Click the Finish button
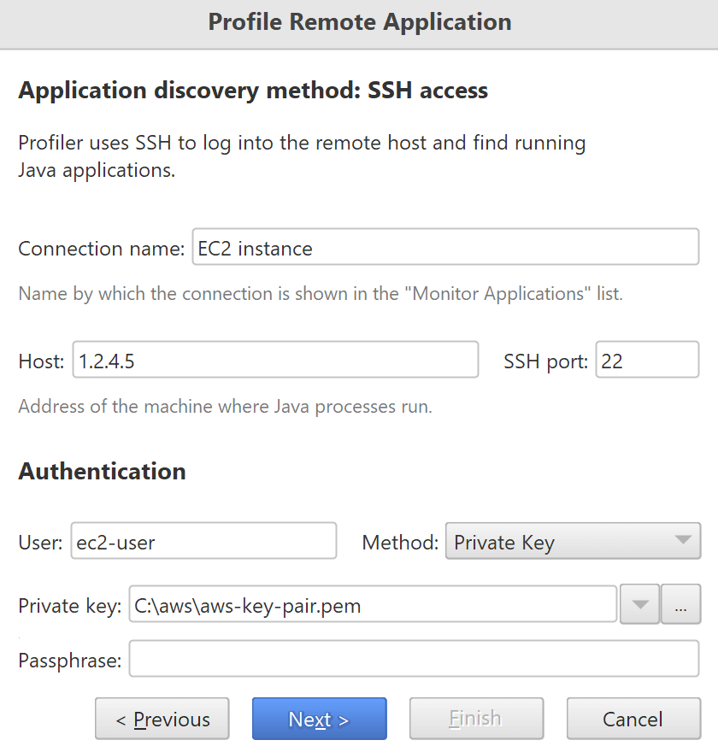Screen dimensions: 718x752 tap(477, 719)
